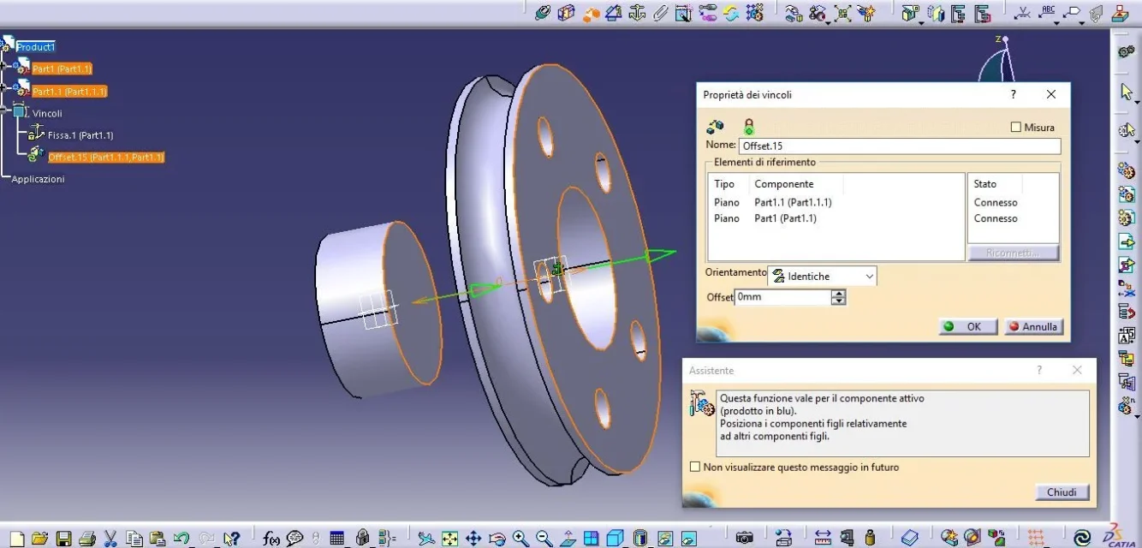This screenshot has width=1142, height=548.
Task: Click OK in Proprietà dei vincoli dialog
Action: point(968,326)
